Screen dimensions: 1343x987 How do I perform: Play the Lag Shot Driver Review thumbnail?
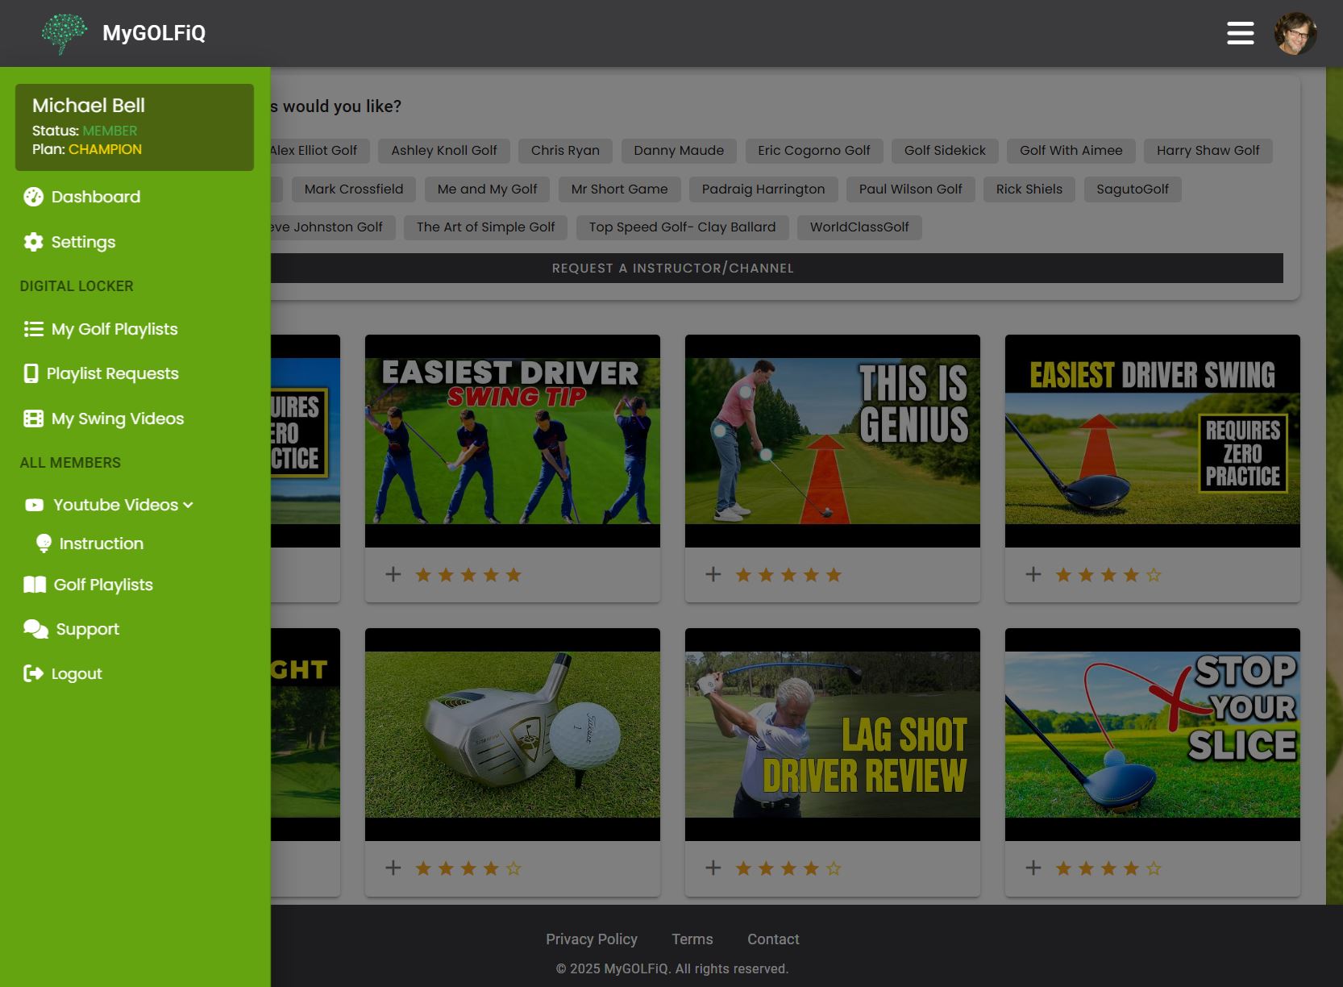point(833,735)
